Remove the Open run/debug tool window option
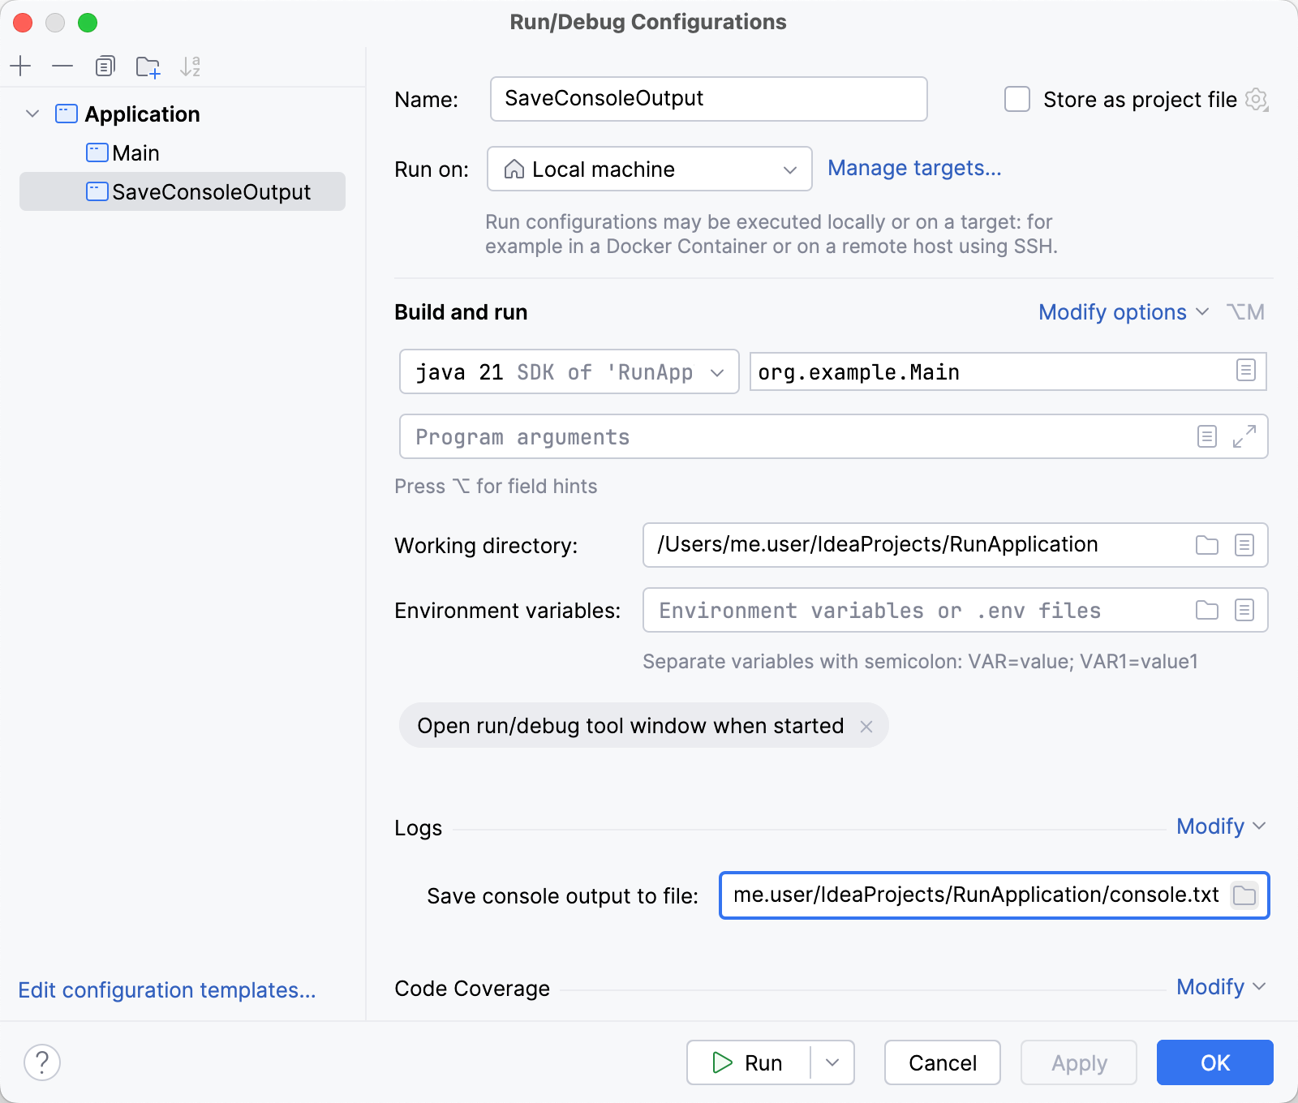Image resolution: width=1298 pixels, height=1103 pixels. pyautogui.click(x=867, y=726)
